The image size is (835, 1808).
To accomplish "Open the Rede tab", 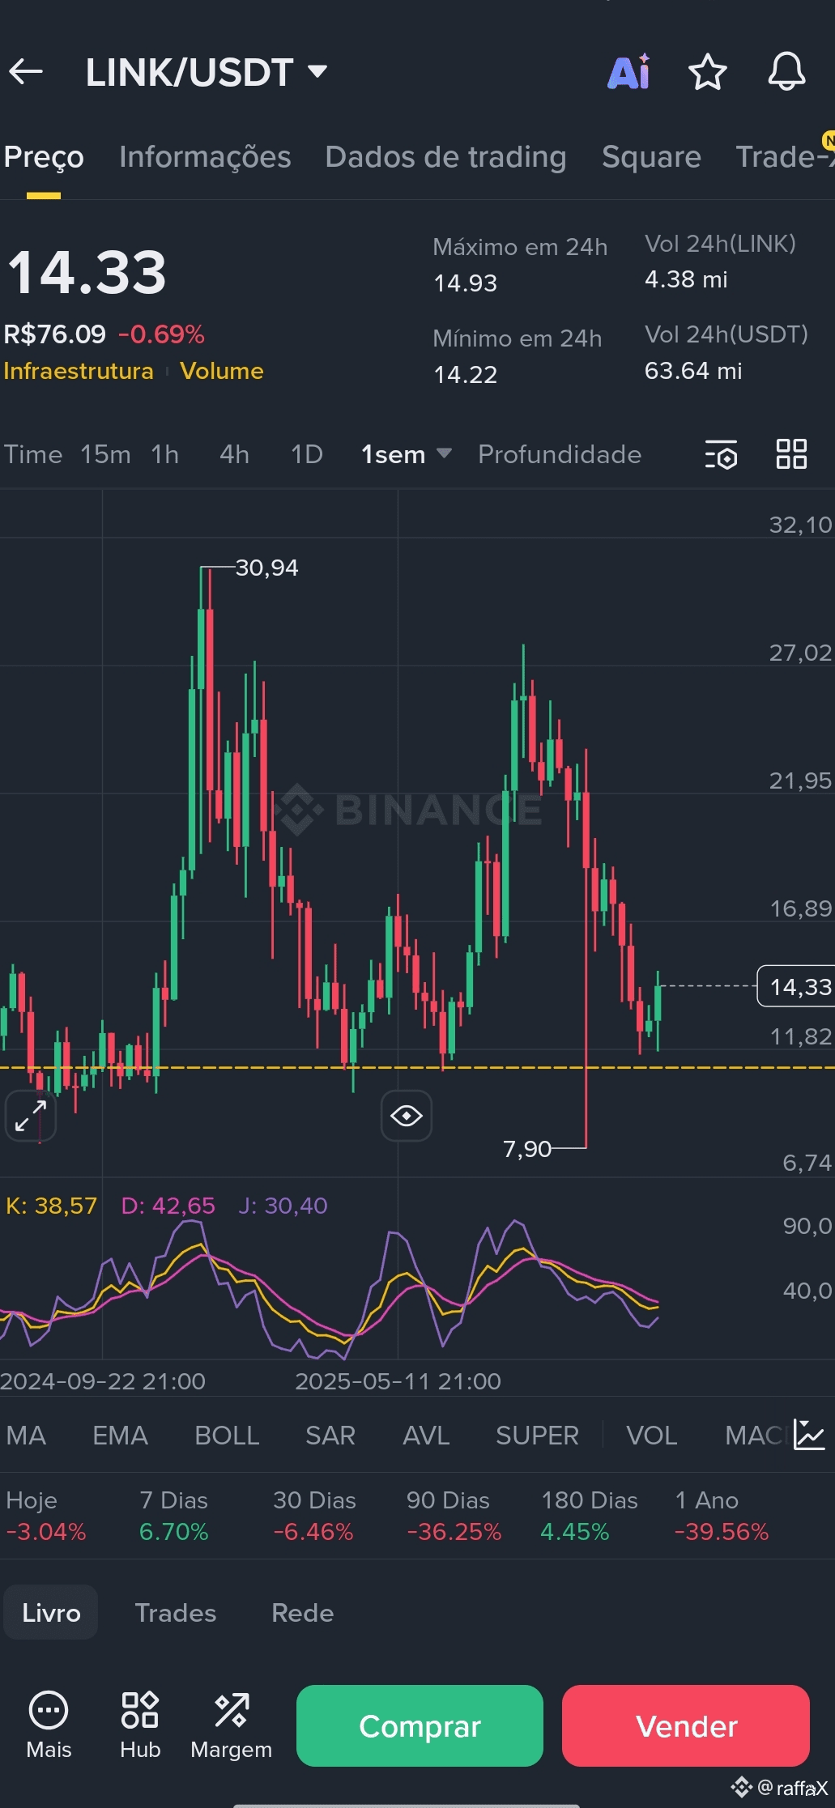I will [302, 1613].
